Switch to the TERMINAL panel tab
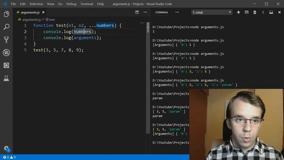This screenshot has height=160, width=284. click(162, 12)
